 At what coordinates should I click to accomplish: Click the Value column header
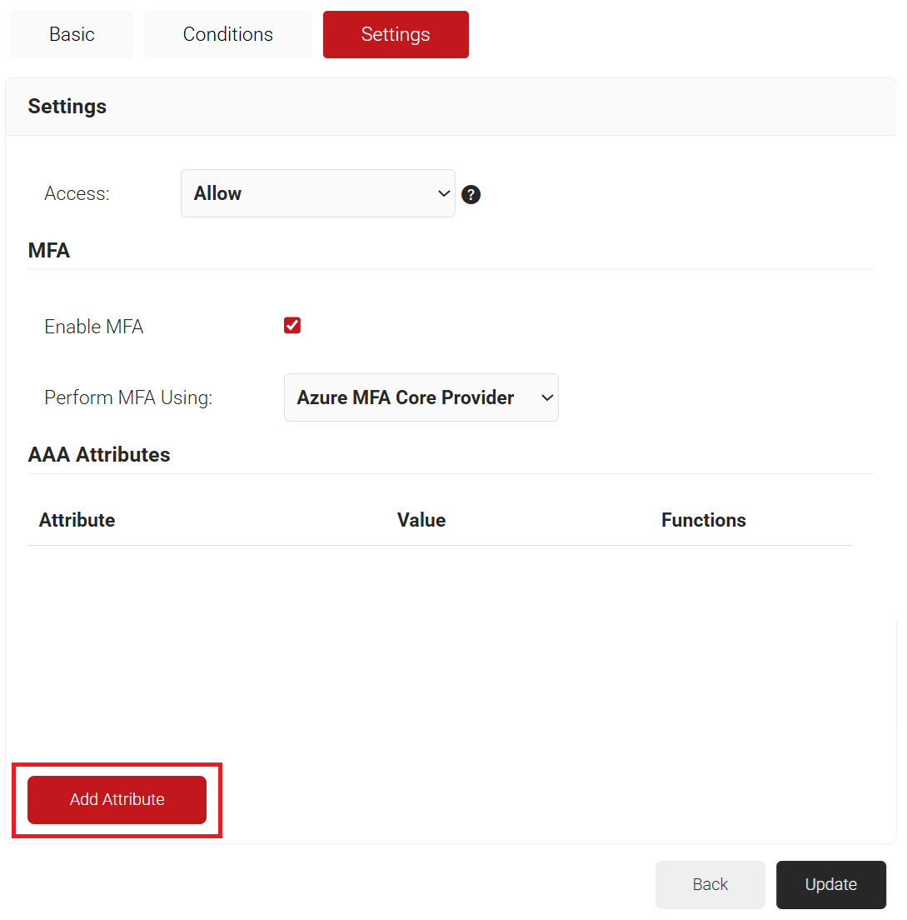click(x=421, y=520)
